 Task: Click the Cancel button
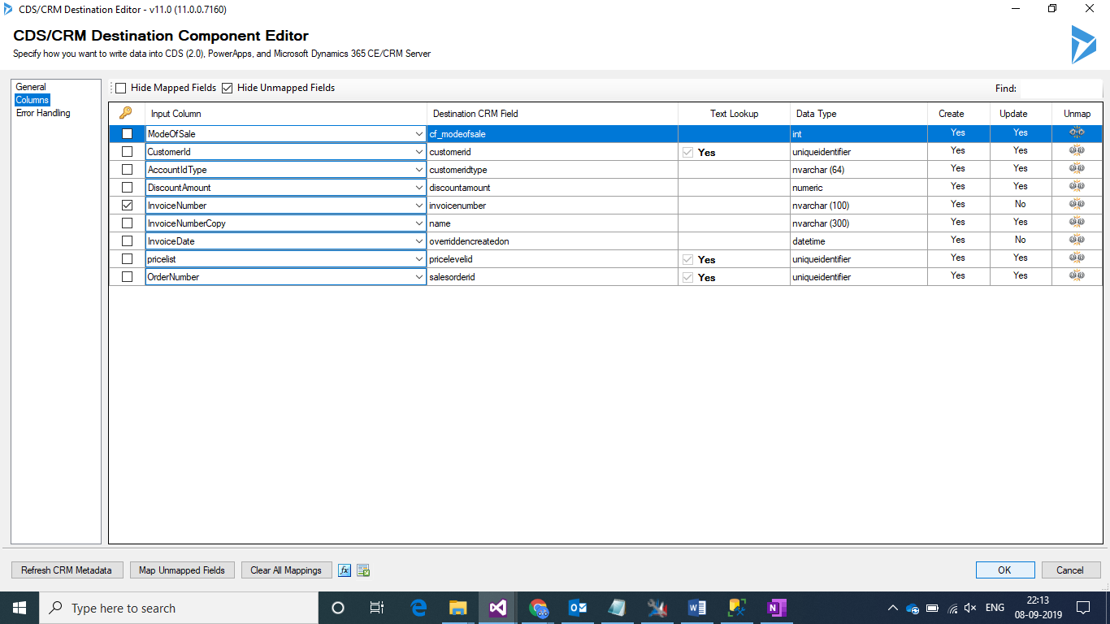[1070, 570]
